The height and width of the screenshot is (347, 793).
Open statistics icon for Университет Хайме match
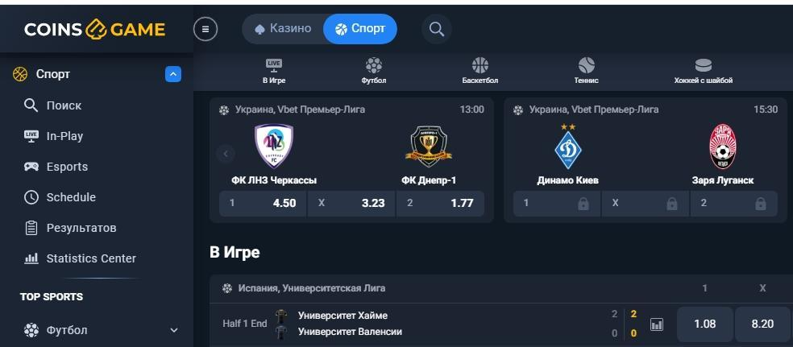(x=657, y=324)
